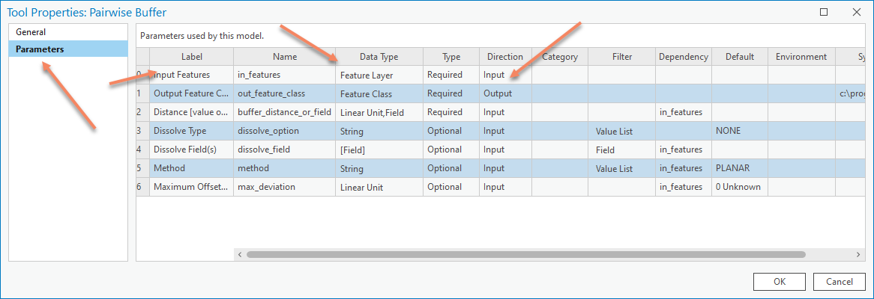The image size is (874, 299).
Task: Click the Filter column header
Action: coord(621,57)
